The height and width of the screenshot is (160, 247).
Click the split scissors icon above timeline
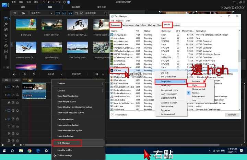click(x=34, y=74)
